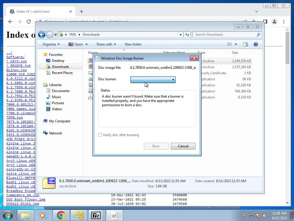Launch Windows Media Player from taskbar
This screenshot has height=221, width=294.
[x=42, y=215]
